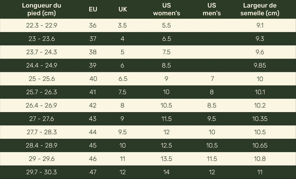The width and height of the screenshot is (296, 179).
Task: Select the 'US women's' column header
Action: point(166,9)
